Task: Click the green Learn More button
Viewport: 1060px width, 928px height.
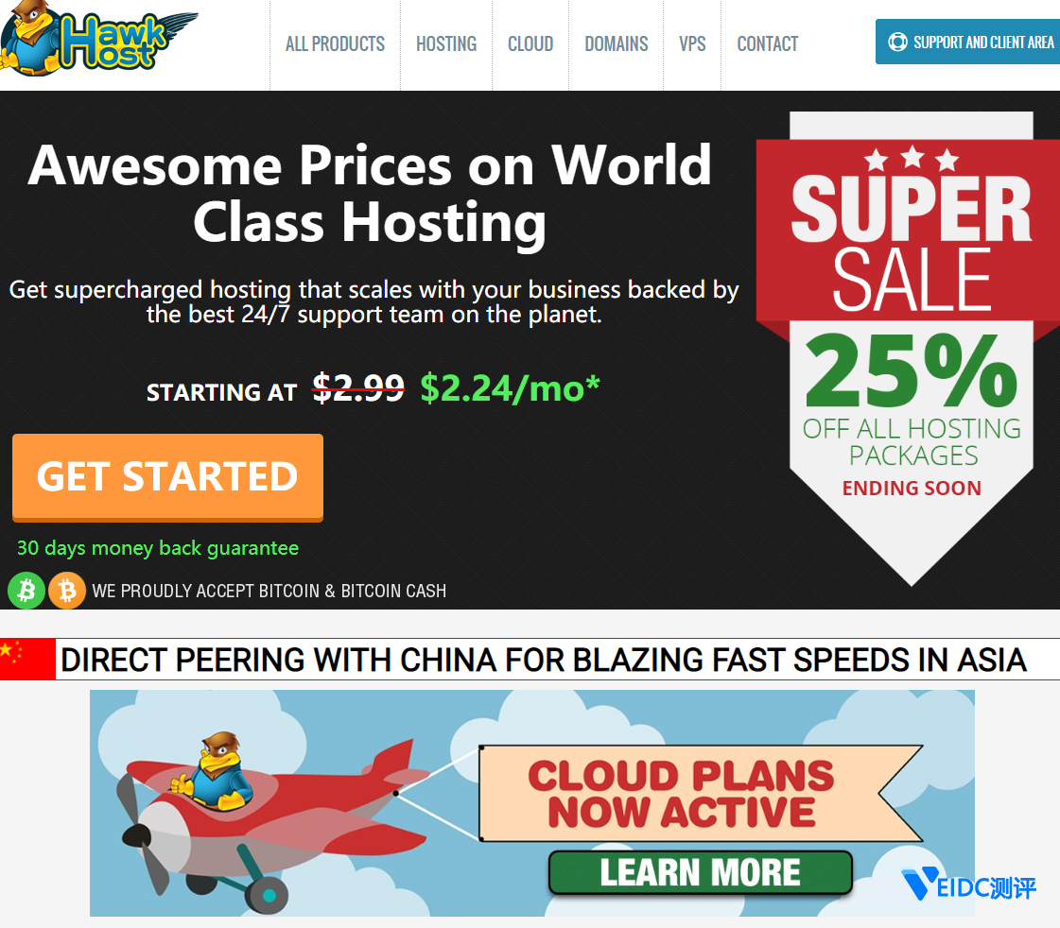Action: tap(701, 872)
